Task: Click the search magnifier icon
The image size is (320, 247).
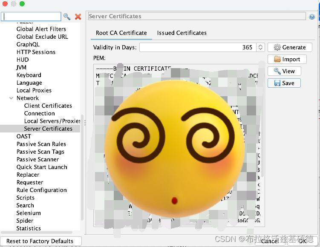Action: tap(67, 17)
